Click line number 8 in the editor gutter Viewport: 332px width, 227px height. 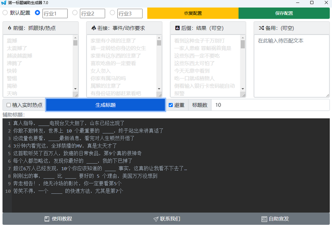(9, 176)
